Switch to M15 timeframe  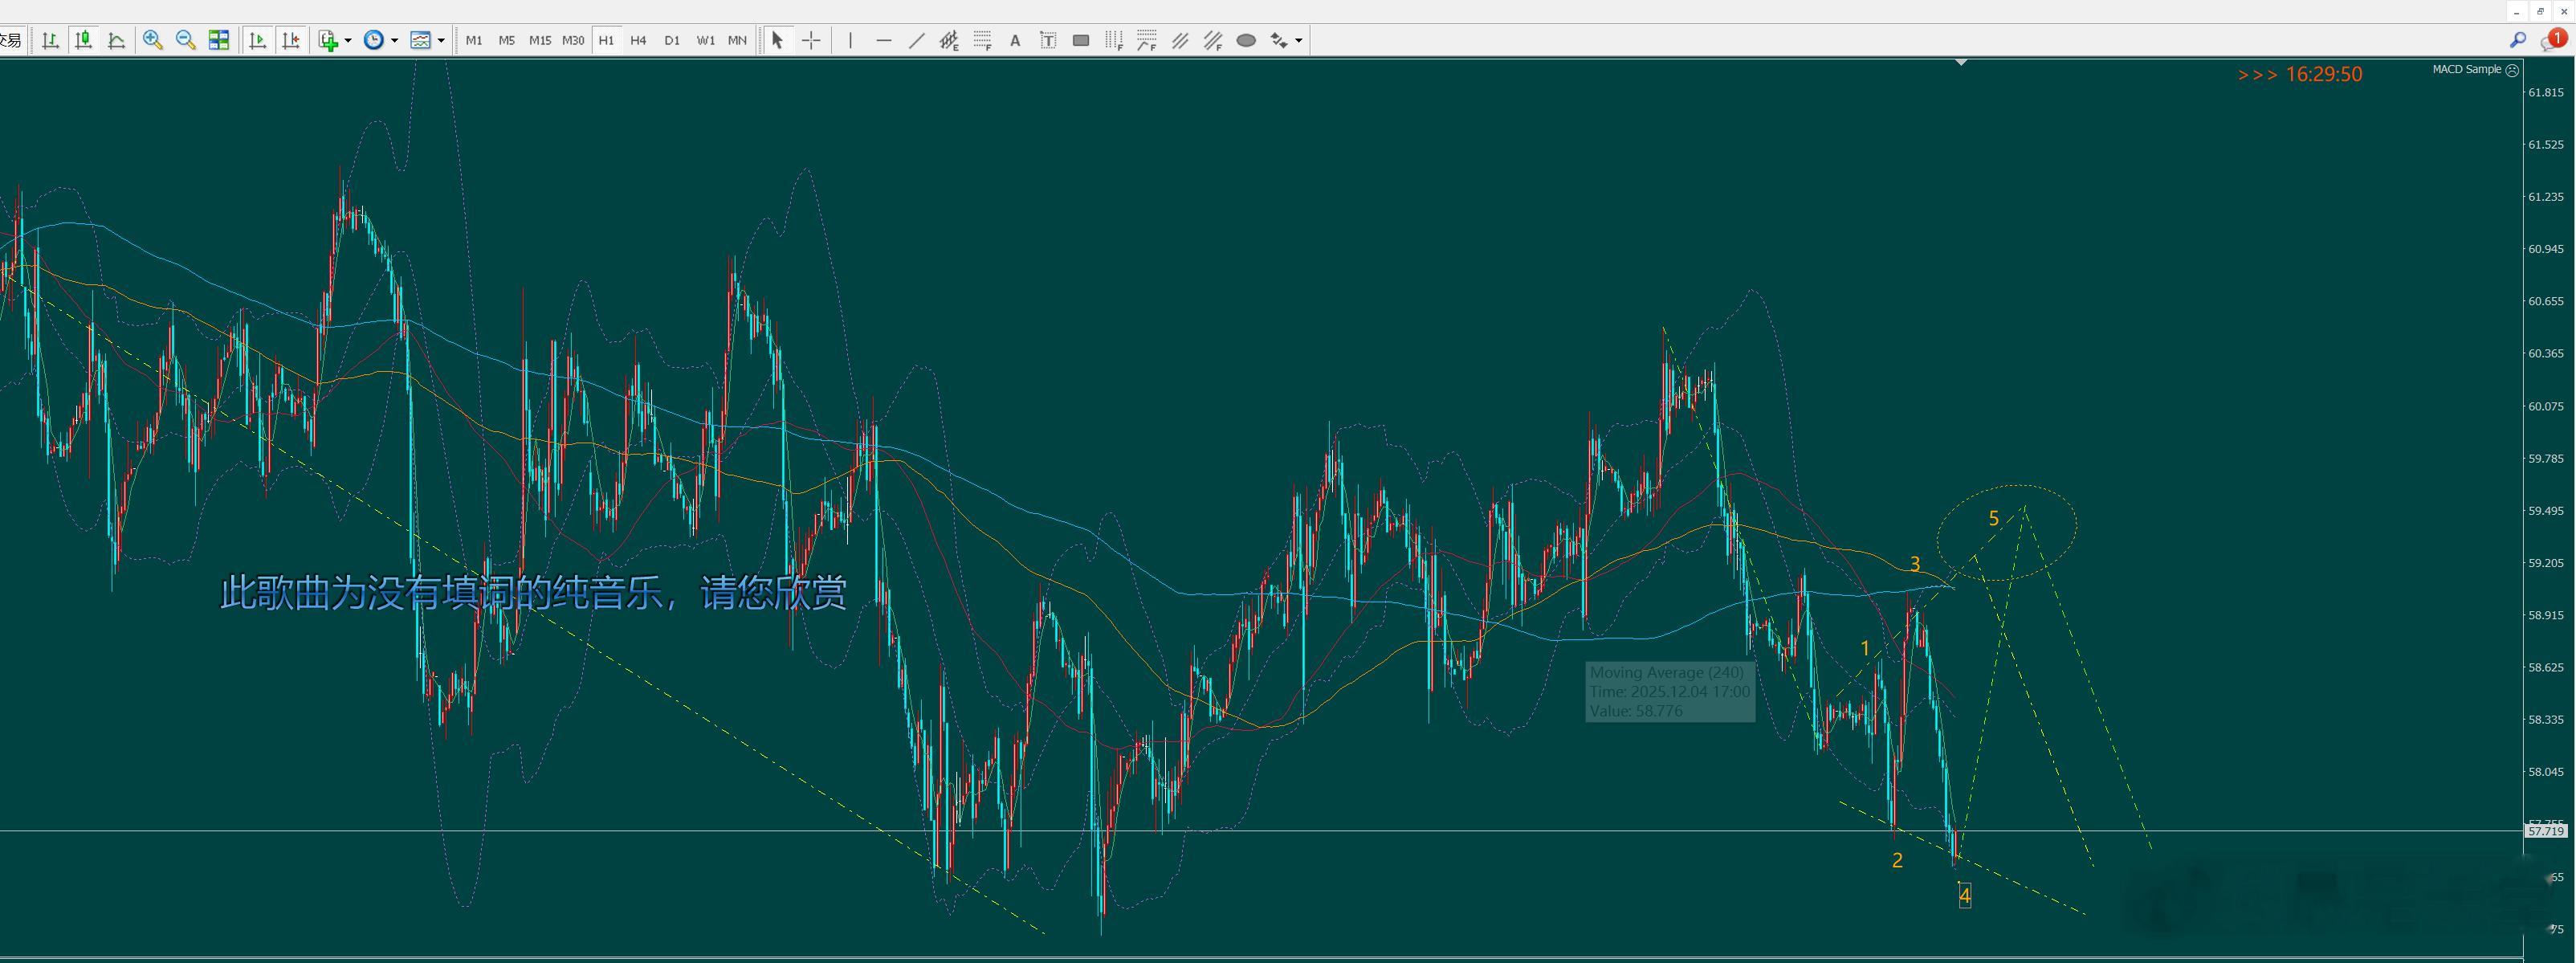pos(539,40)
